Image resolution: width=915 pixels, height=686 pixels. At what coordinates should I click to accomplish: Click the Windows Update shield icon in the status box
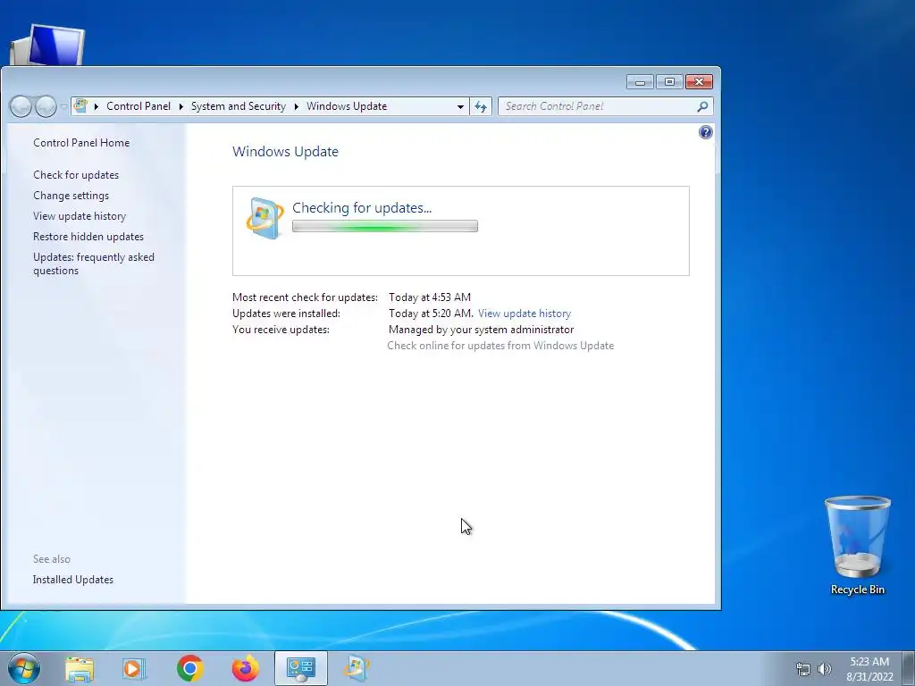264,218
